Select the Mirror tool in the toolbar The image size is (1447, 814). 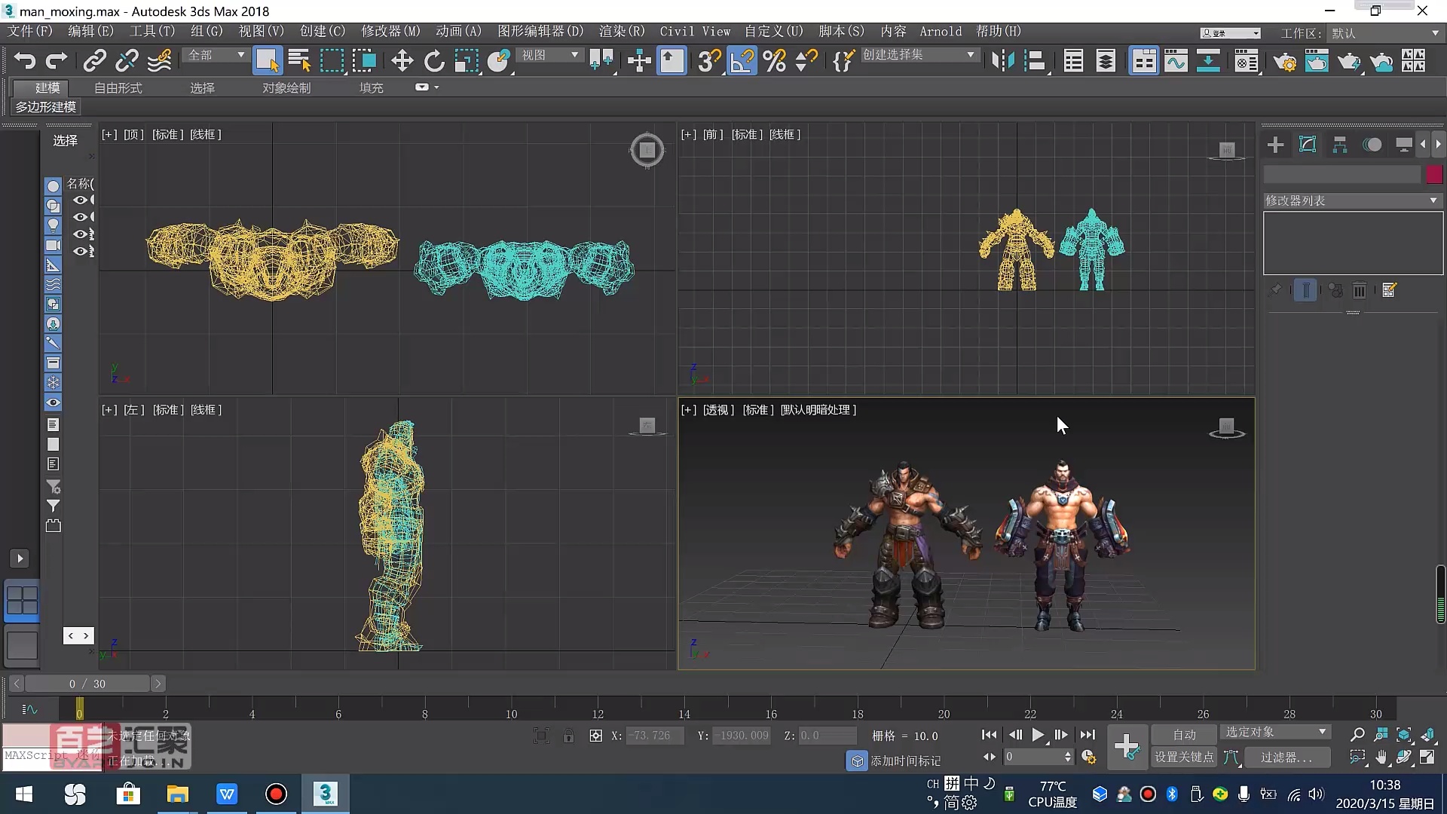[x=1002, y=61]
